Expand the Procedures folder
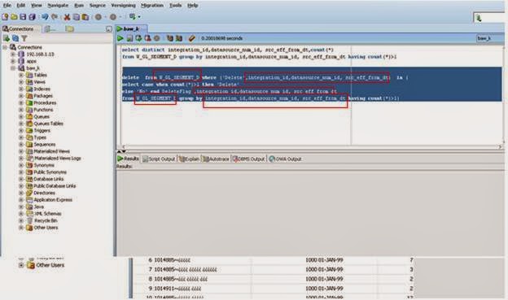This screenshot has width=508, height=300. click(x=21, y=102)
